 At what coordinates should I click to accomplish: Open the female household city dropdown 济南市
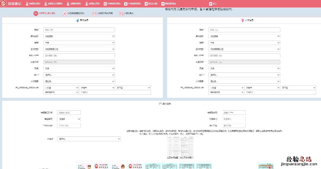coord(262,88)
